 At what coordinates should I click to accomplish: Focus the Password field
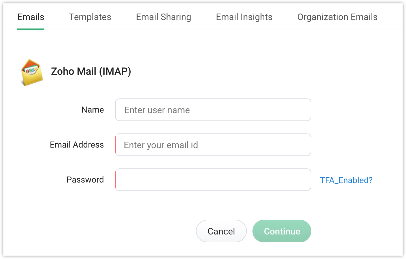click(x=213, y=180)
